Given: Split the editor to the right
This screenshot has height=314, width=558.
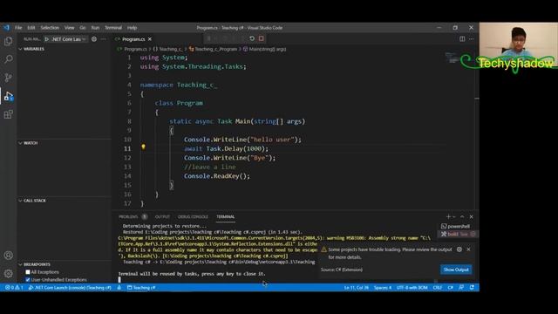Looking at the screenshot, I should (x=462, y=38).
